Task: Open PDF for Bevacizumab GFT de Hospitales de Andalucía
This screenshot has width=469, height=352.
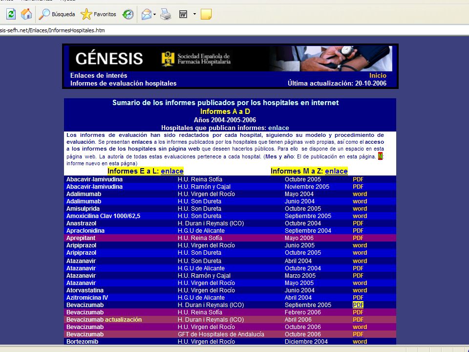Action: (x=358, y=334)
